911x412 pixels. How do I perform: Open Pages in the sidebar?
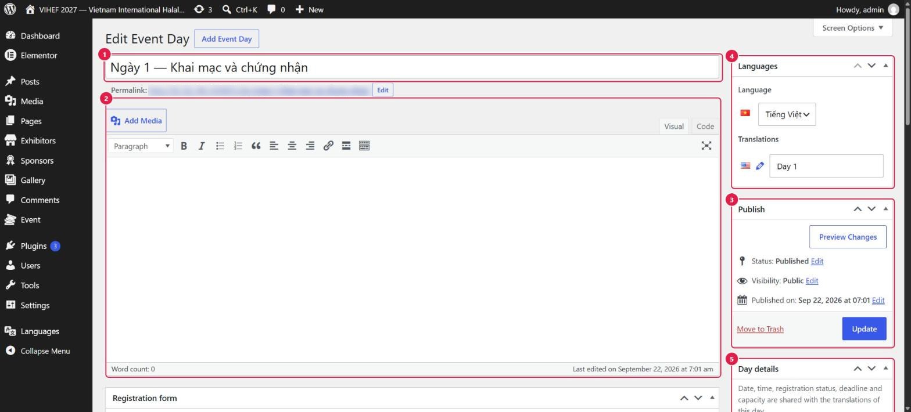pos(31,121)
